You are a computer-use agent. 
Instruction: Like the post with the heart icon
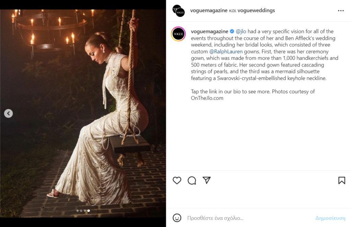tap(177, 180)
